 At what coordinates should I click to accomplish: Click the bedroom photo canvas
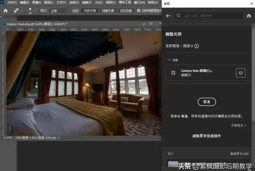84,83
